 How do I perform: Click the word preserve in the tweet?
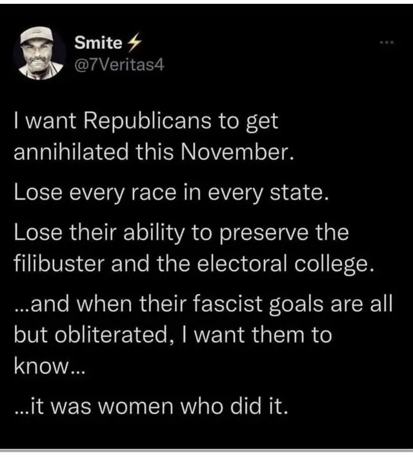tap(263, 234)
